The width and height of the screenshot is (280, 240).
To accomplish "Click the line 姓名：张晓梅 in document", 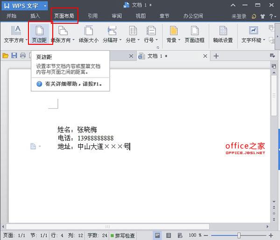I will pos(77,129).
